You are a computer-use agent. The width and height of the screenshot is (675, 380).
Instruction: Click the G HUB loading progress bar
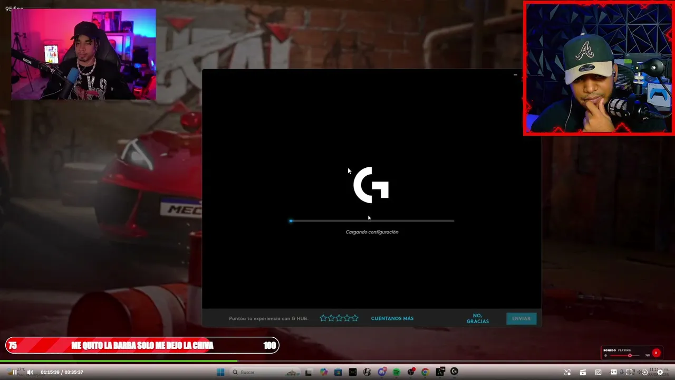(x=372, y=221)
